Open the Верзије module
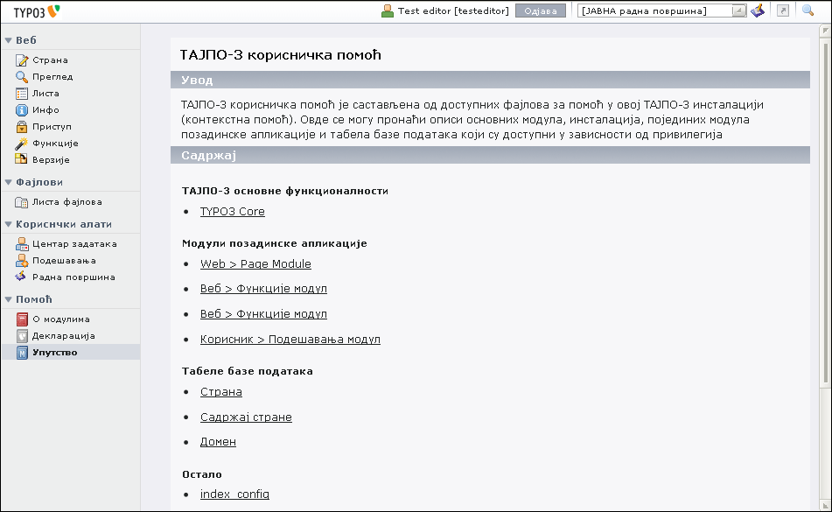 tap(51, 159)
